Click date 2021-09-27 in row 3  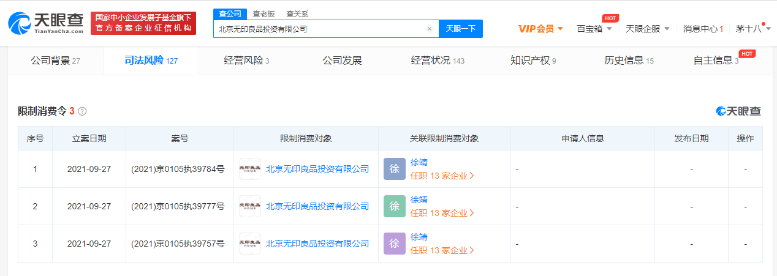coord(89,244)
